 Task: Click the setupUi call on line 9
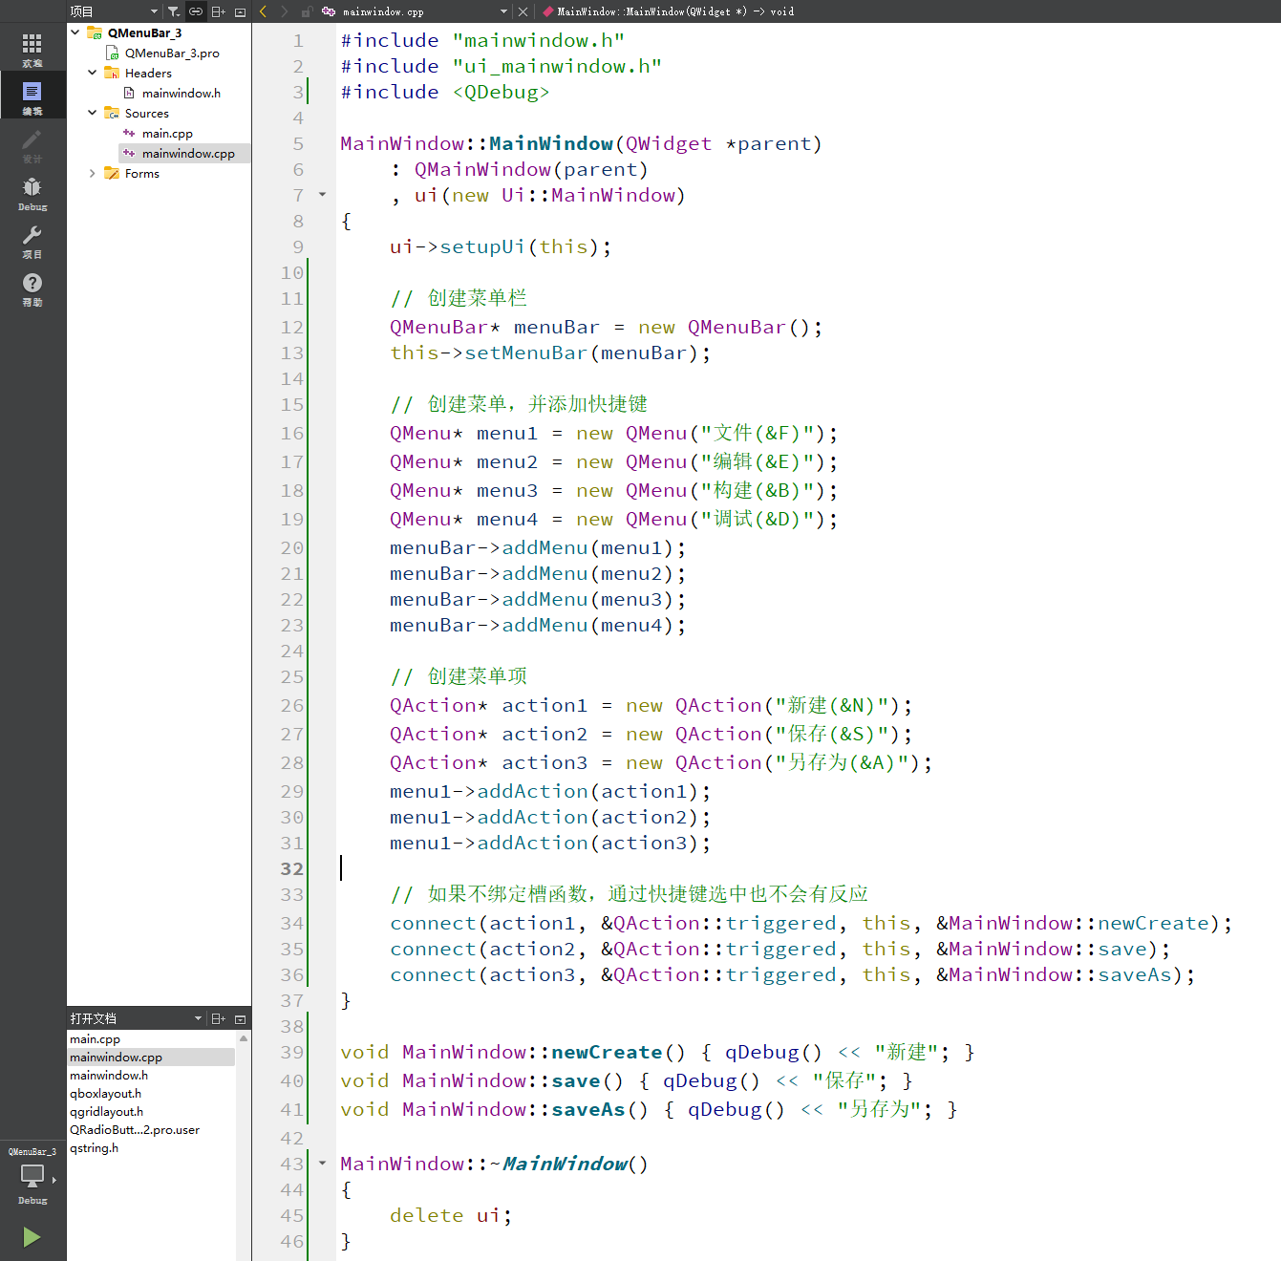click(x=482, y=246)
